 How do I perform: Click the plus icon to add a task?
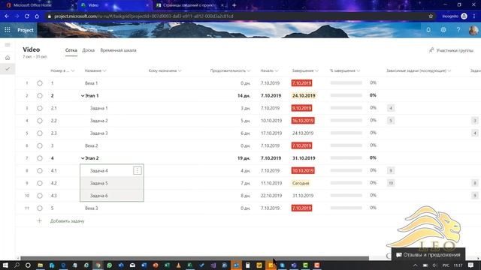click(x=39, y=220)
